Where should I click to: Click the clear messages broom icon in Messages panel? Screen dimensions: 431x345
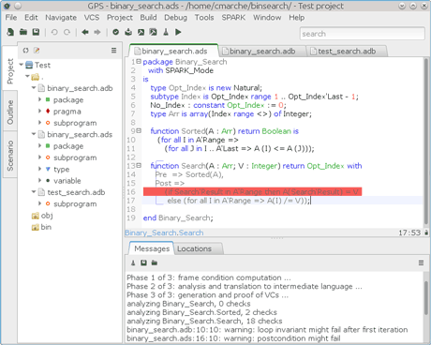point(133,262)
